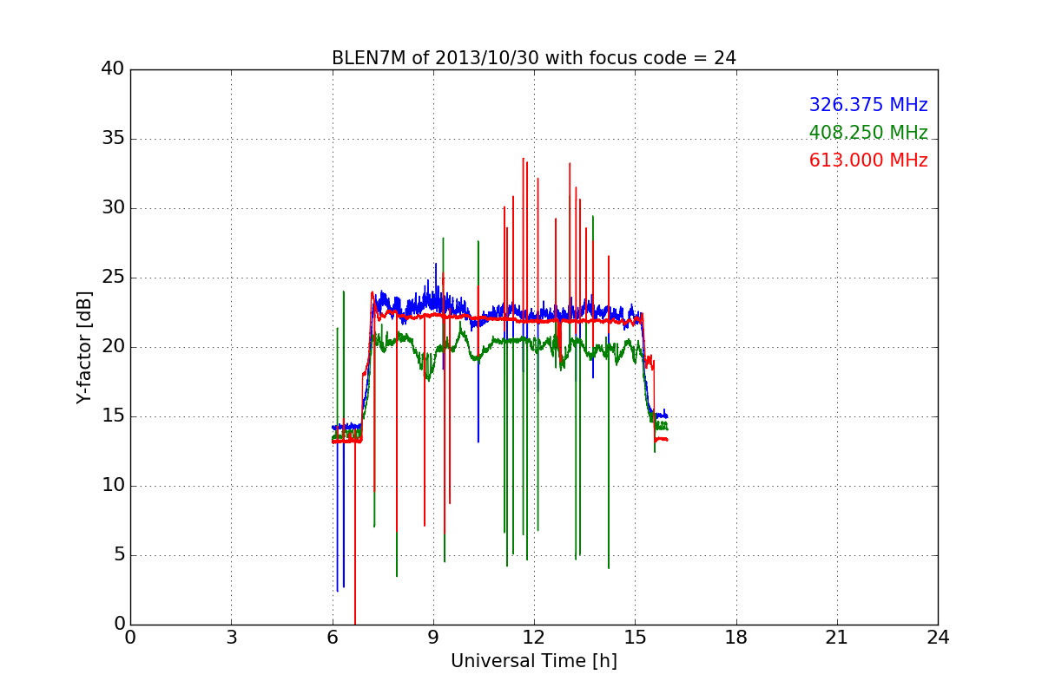The image size is (1042, 694).
Task: Click the y-axis tick label 30
Action: tap(113, 208)
